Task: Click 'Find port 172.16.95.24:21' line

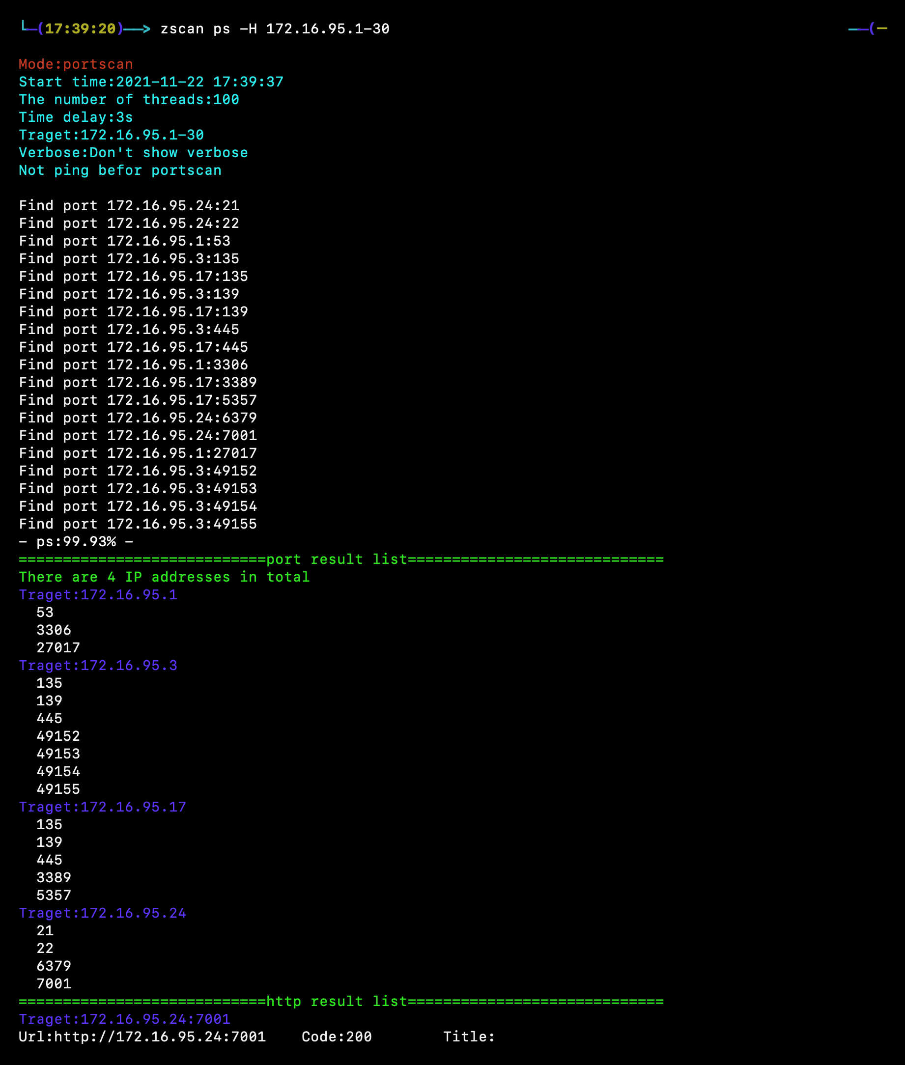Action: (x=129, y=206)
